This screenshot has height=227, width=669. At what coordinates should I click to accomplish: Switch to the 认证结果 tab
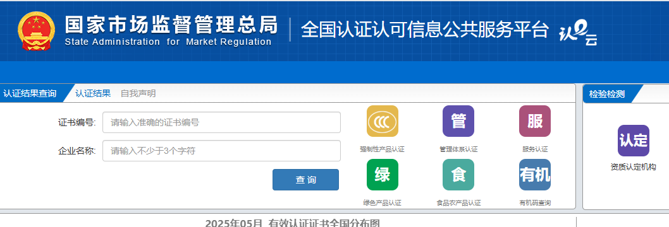pyautogui.click(x=93, y=93)
